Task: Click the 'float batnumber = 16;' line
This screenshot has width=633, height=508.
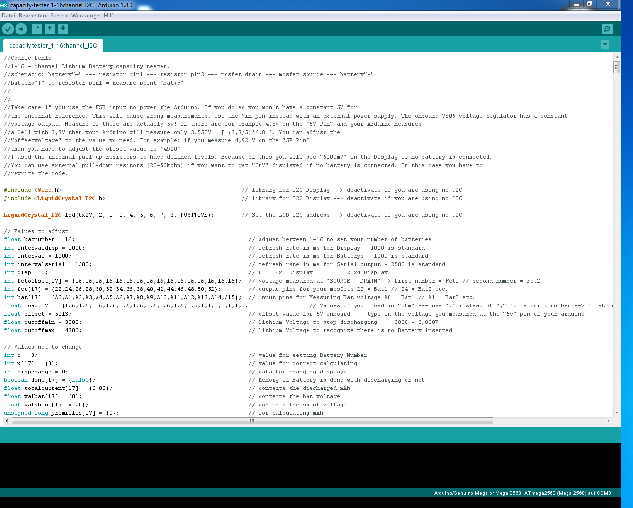Action: pos(39,239)
